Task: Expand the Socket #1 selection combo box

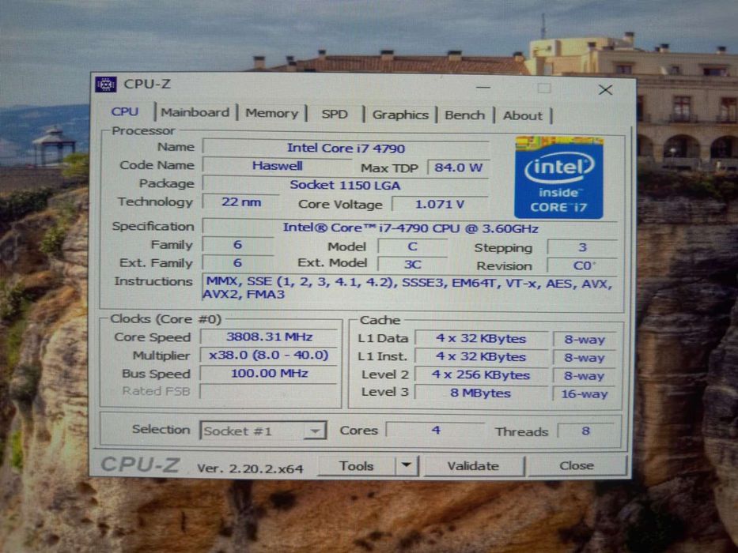Action: coord(263,431)
